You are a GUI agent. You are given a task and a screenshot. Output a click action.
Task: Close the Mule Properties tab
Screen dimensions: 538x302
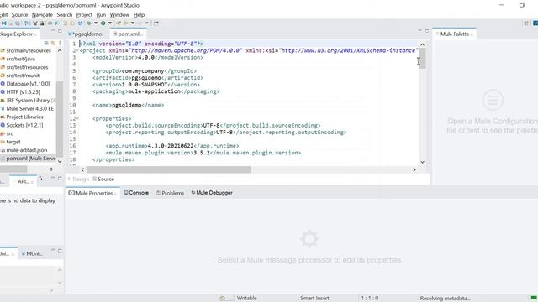(x=115, y=194)
